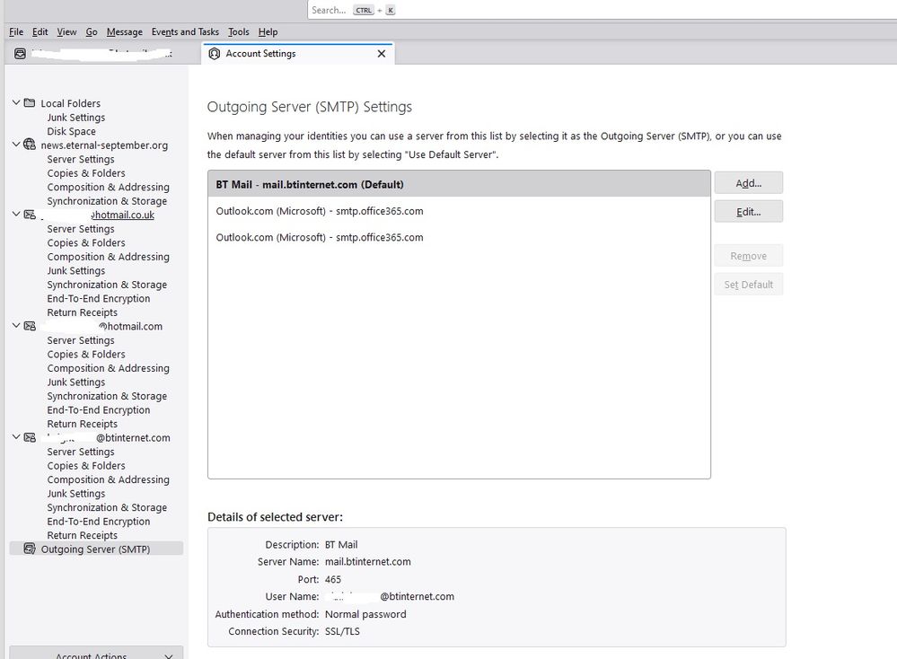The width and height of the screenshot is (897, 659).
Task: Close the Account Settings tab
Action: pyautogui.click(x=382, y=54)
